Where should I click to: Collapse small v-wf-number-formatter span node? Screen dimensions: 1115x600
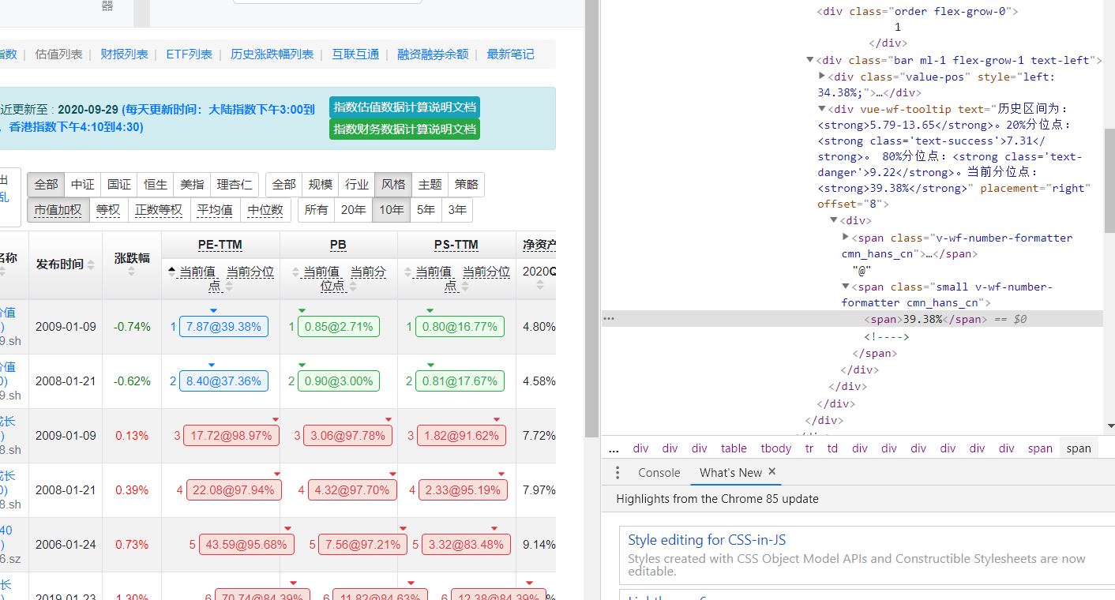click(x=846, y=287)
